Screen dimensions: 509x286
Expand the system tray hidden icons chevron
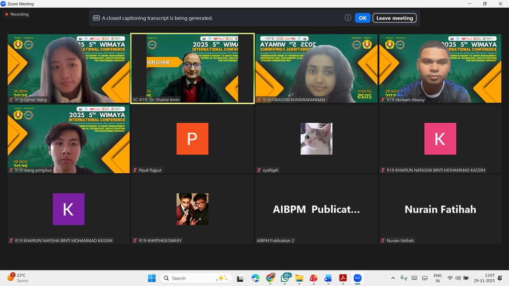(393, 278)
